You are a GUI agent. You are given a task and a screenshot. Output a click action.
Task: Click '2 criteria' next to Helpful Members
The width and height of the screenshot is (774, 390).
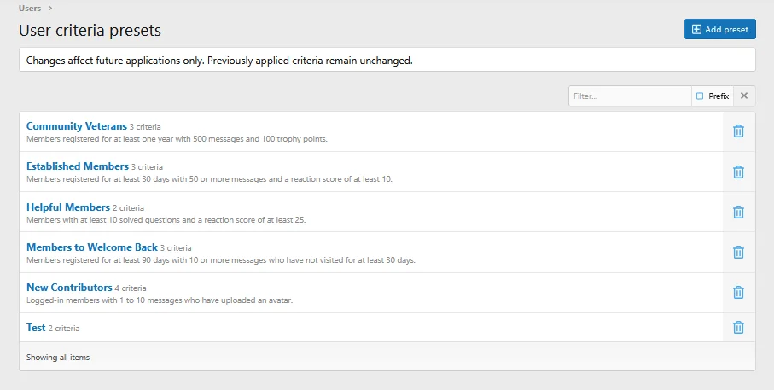pos(128,208)
